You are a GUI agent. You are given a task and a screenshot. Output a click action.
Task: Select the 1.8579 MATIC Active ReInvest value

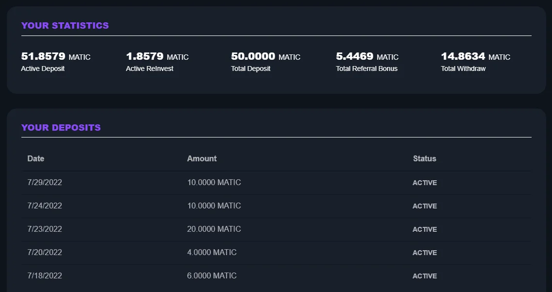click(x=157, y=56)
